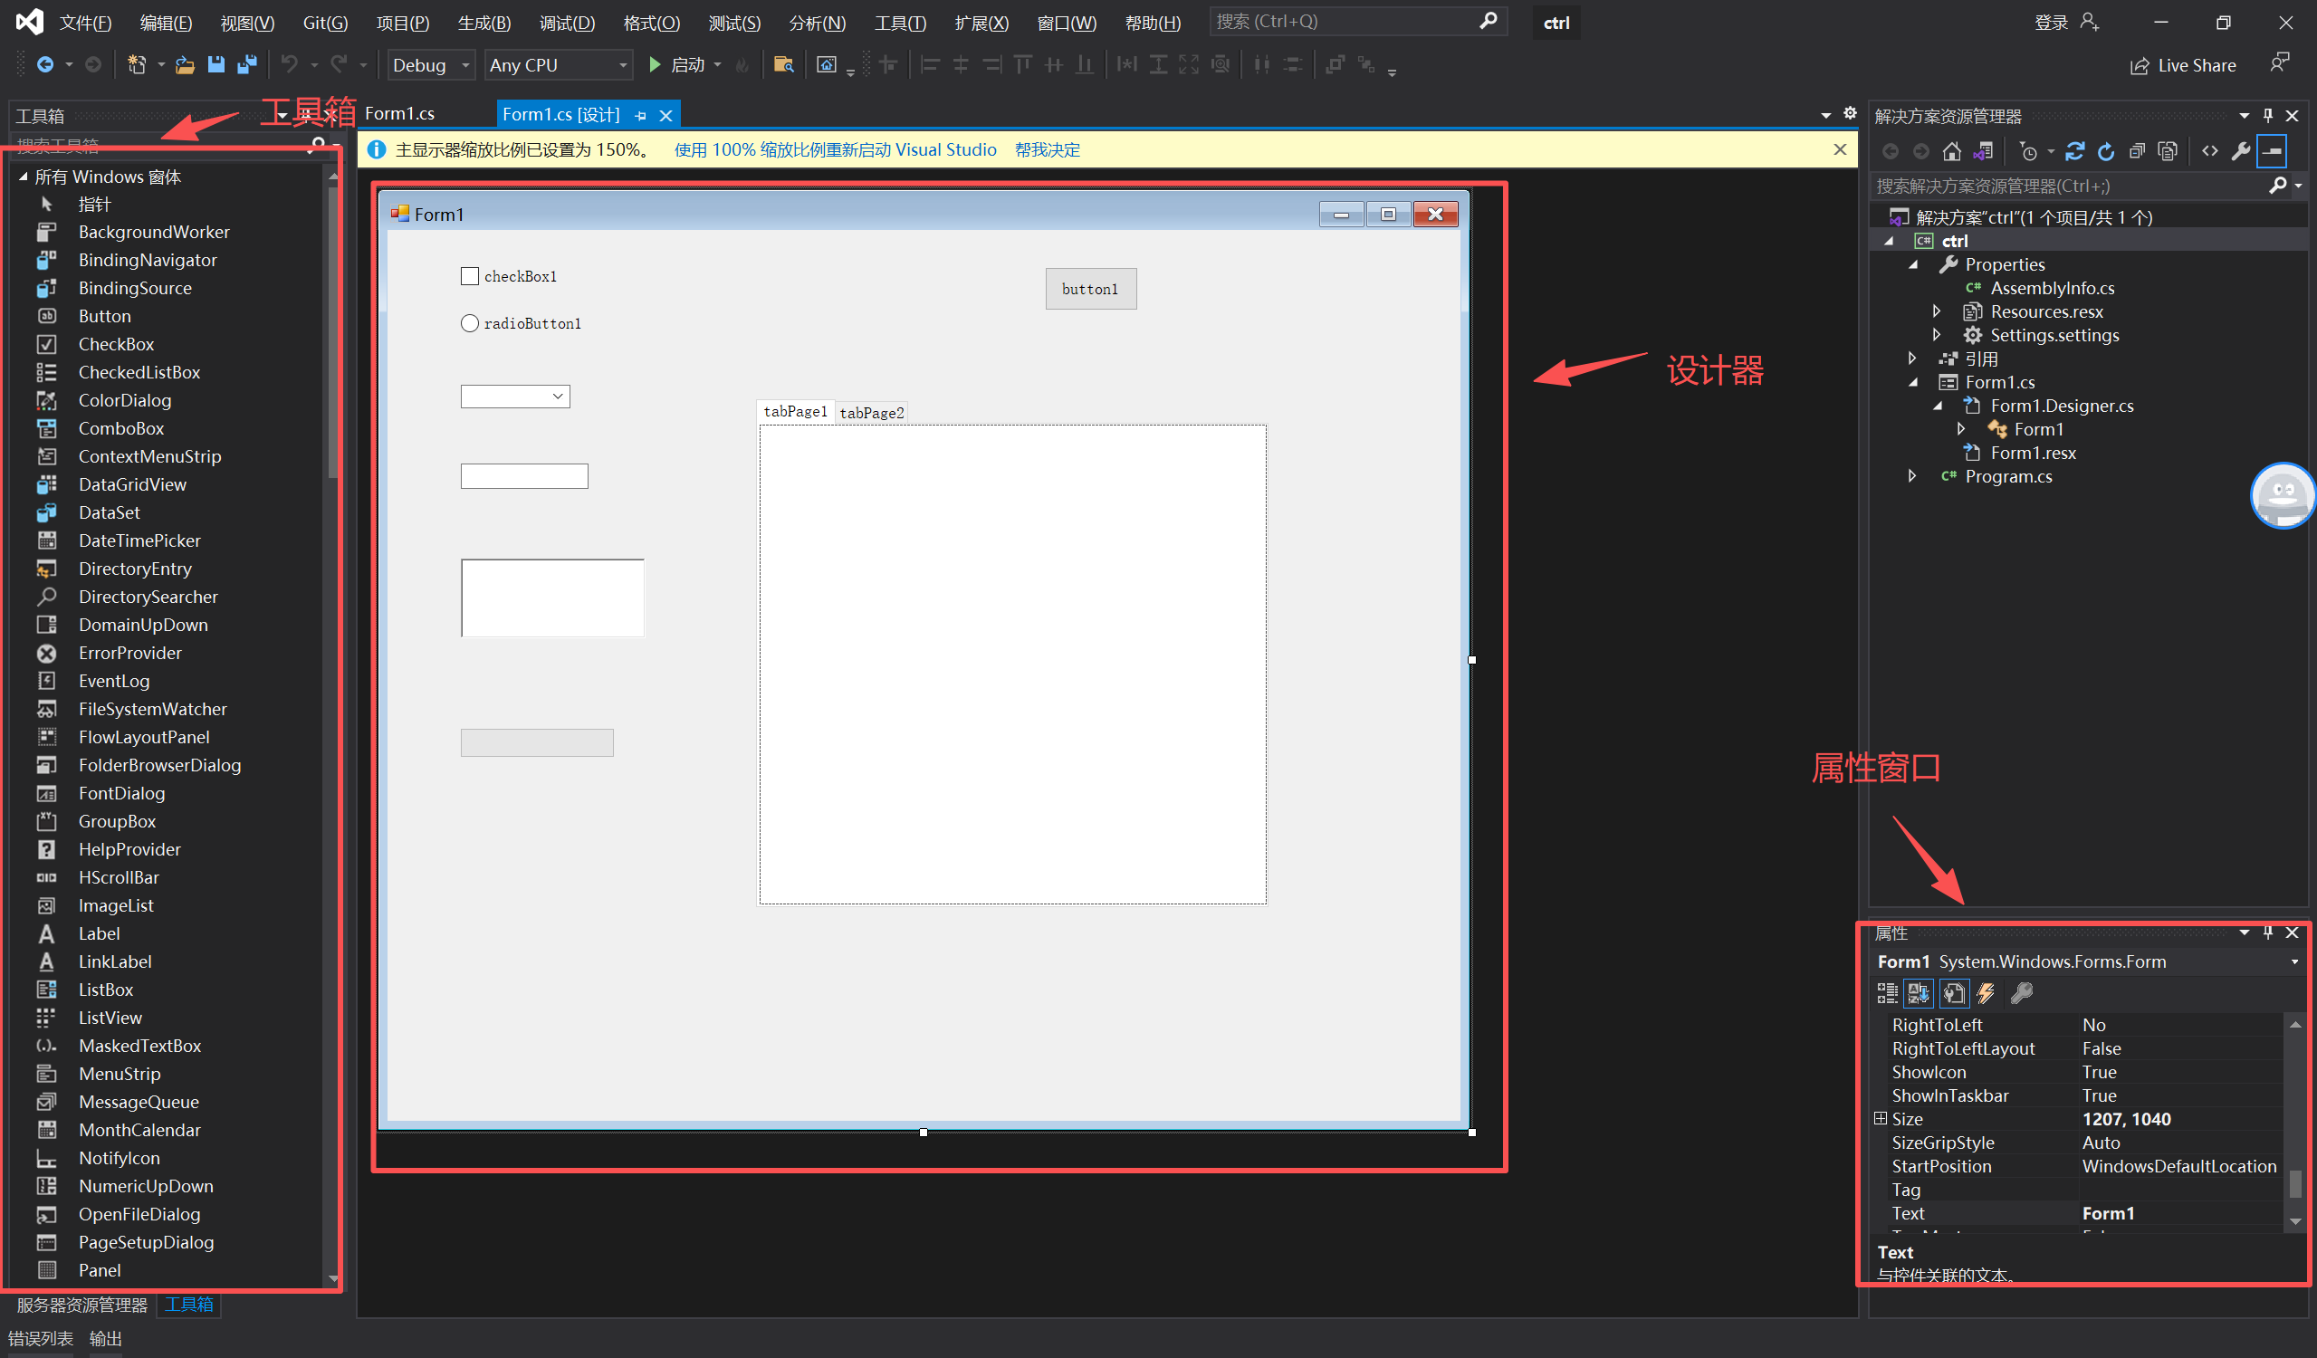
Task: Click the Home icon in Solution Explorer
Action: (1951, 151)
